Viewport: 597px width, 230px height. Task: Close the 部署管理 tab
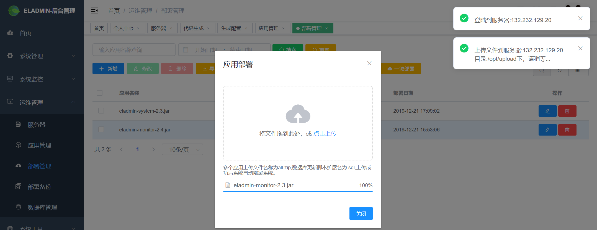[326, 28]
